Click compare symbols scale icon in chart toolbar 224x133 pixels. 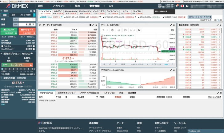click(125, 30)
